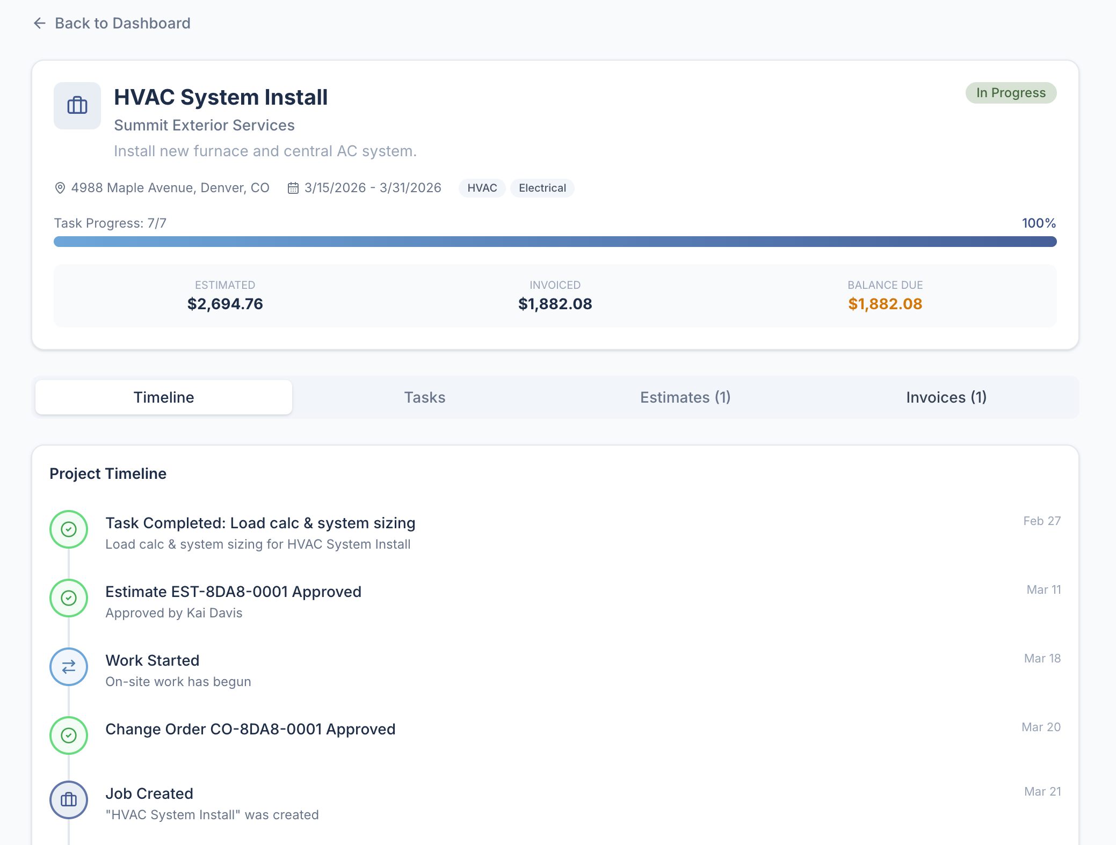Click the calendar icon beside dates
The height and width of the screenshot is (845, 1116).
point(293,188)
